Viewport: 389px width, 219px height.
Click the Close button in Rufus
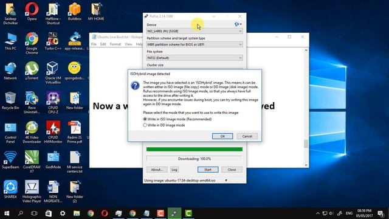(x=232, y=170)
